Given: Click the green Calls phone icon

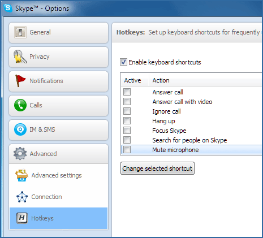Looking at the screenshot, I should tap(20, 105).
